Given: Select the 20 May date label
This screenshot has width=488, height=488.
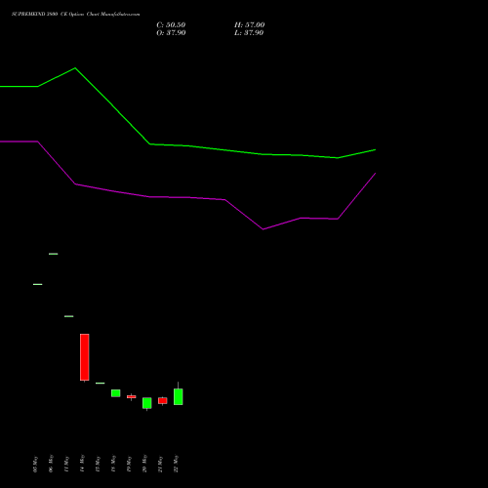Looking at the screenshot, I should [x=144, y=464].
